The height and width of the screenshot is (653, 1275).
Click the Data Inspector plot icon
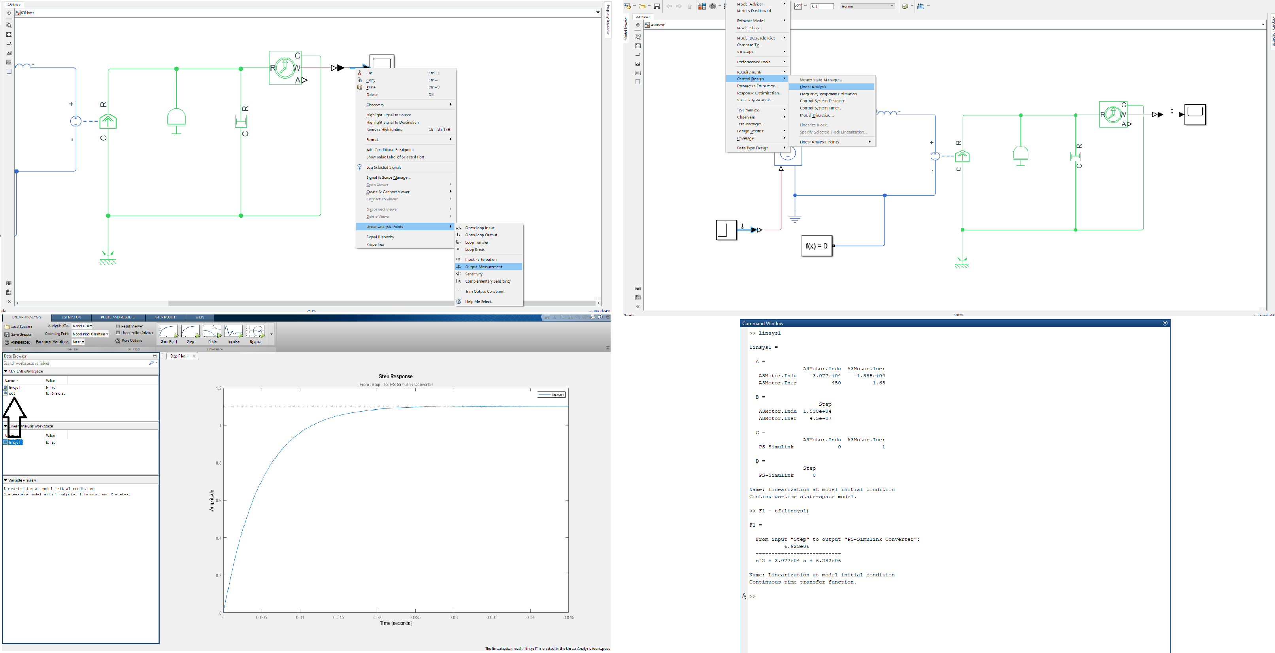(x=798, y=6)
